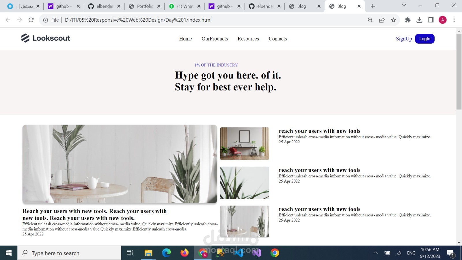462x260 pixels.
Task: Show hidden system tray icons
Action: [376, 253]
